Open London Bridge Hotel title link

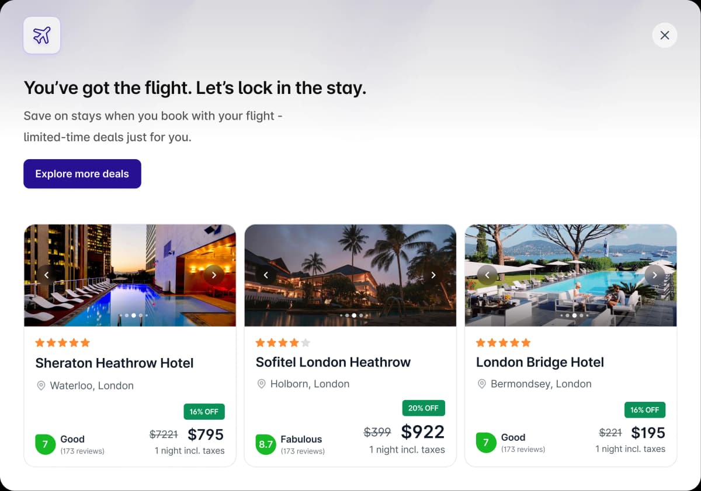(540, 362)
